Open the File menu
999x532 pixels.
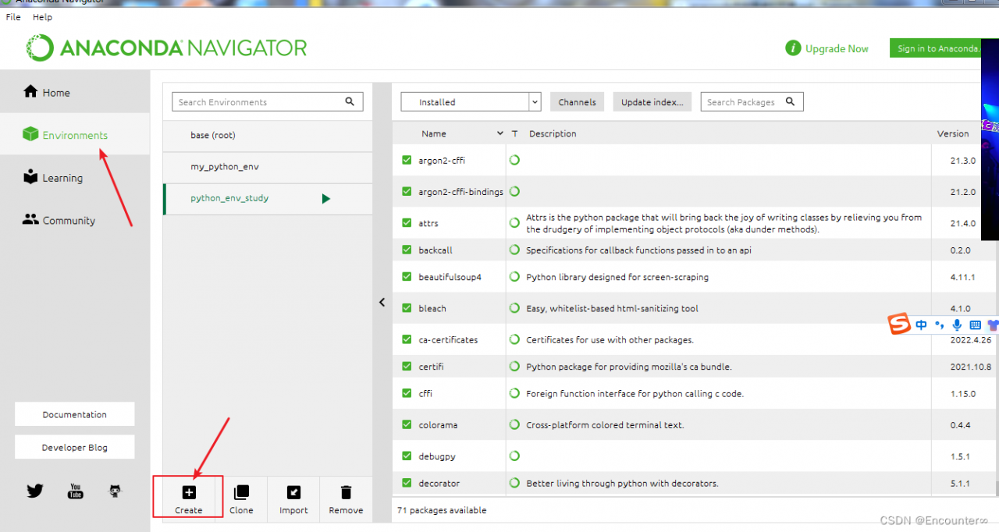(13, 16)
